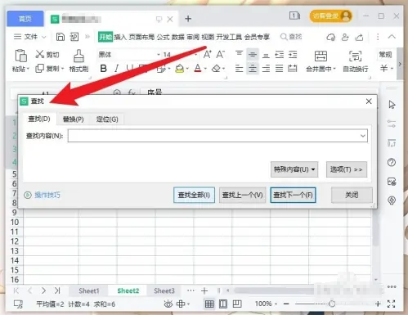408x315 pixels.
Task: Open zoom percentage dropdown
Action: [266, 304]
